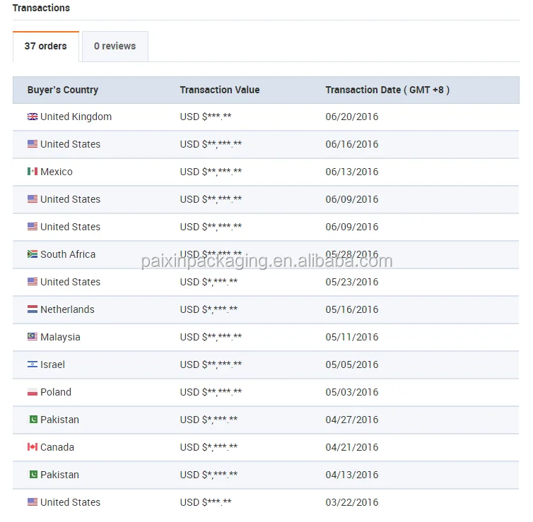Click the Malaysia flag icon
Image resolution: width=533 pixels, height=522 pixels.
coord(33,337)
